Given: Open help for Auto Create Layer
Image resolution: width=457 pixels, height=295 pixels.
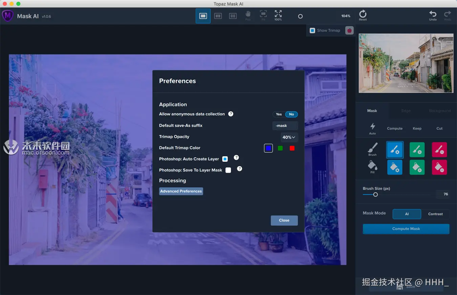Looking at the screenshot, I should (236, 158).
